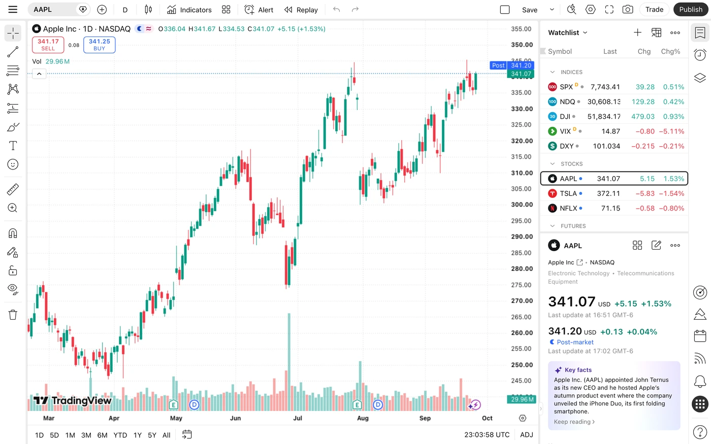
Task: Remove drawings with the trash icon
Action: (x=13, y=315)
